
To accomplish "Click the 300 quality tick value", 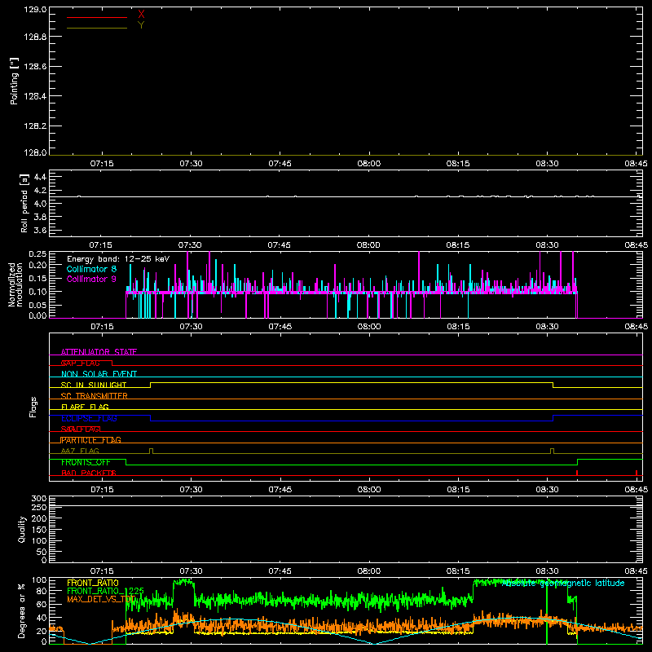I will pos(39,499).
